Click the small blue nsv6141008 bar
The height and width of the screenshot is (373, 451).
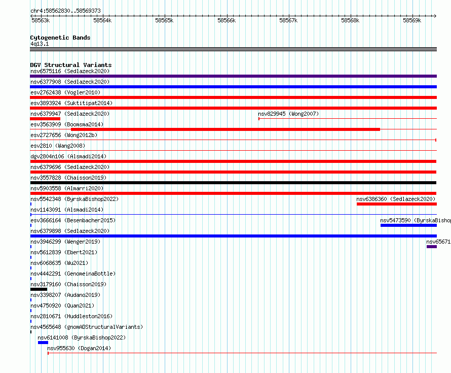[x=43, y=343]
